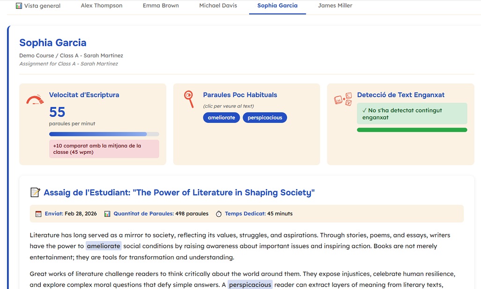Click the speedometer icon beside Velocitat d'Escriptura

click(35, 99)
